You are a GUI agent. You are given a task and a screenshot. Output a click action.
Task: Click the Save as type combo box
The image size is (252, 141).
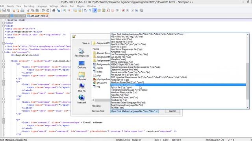pos(134,111)
